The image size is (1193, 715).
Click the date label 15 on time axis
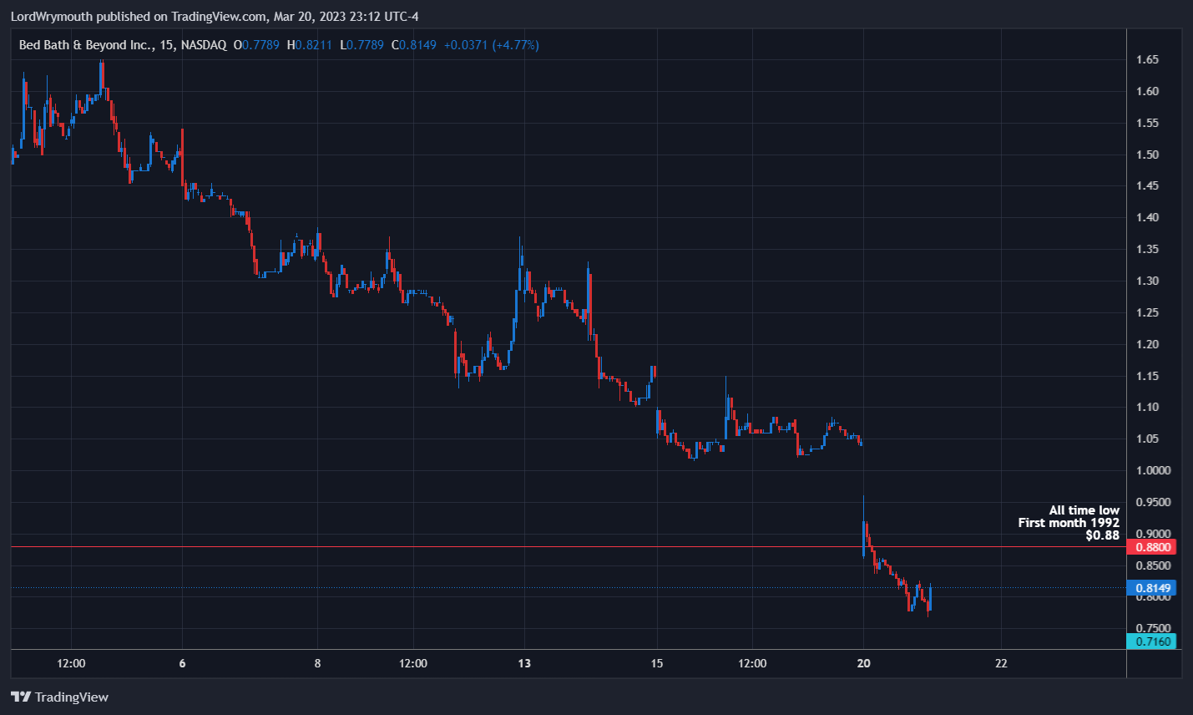(657, 663)
